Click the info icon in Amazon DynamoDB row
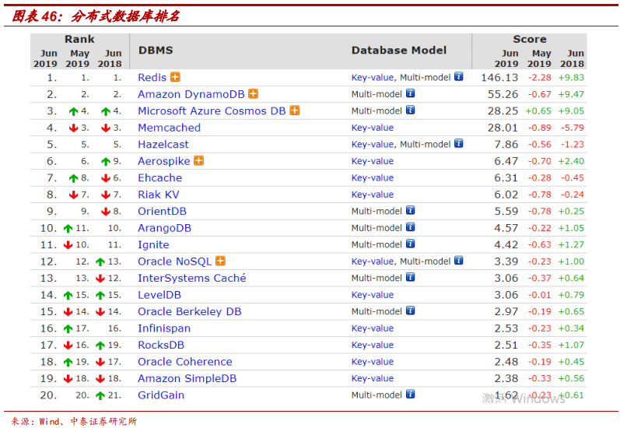The height and width of the screenshot is (428, 620). tap(411, 93)
